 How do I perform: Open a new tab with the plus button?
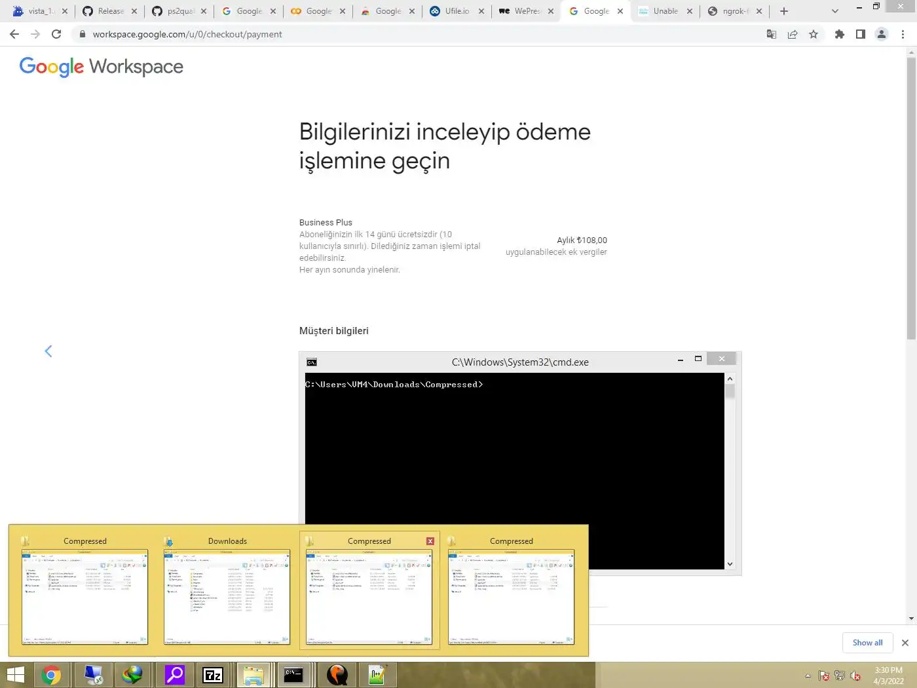[x=784, y=11]
